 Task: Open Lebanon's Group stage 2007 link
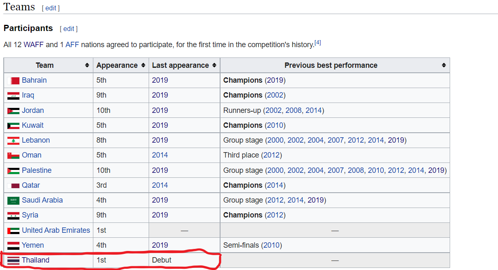click(x=336, y=140)
